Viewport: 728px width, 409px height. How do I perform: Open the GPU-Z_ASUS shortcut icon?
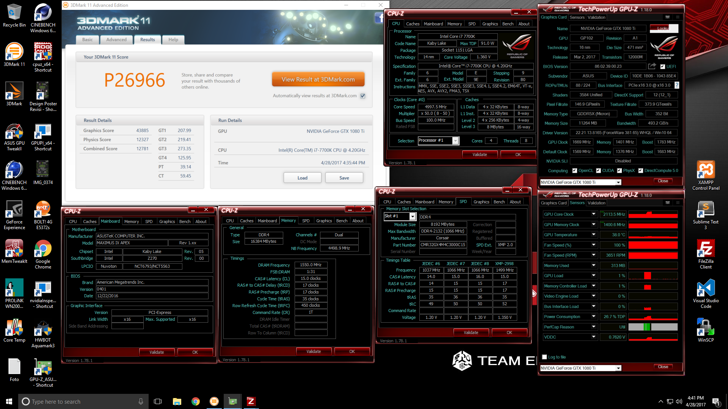click(43, 373)
